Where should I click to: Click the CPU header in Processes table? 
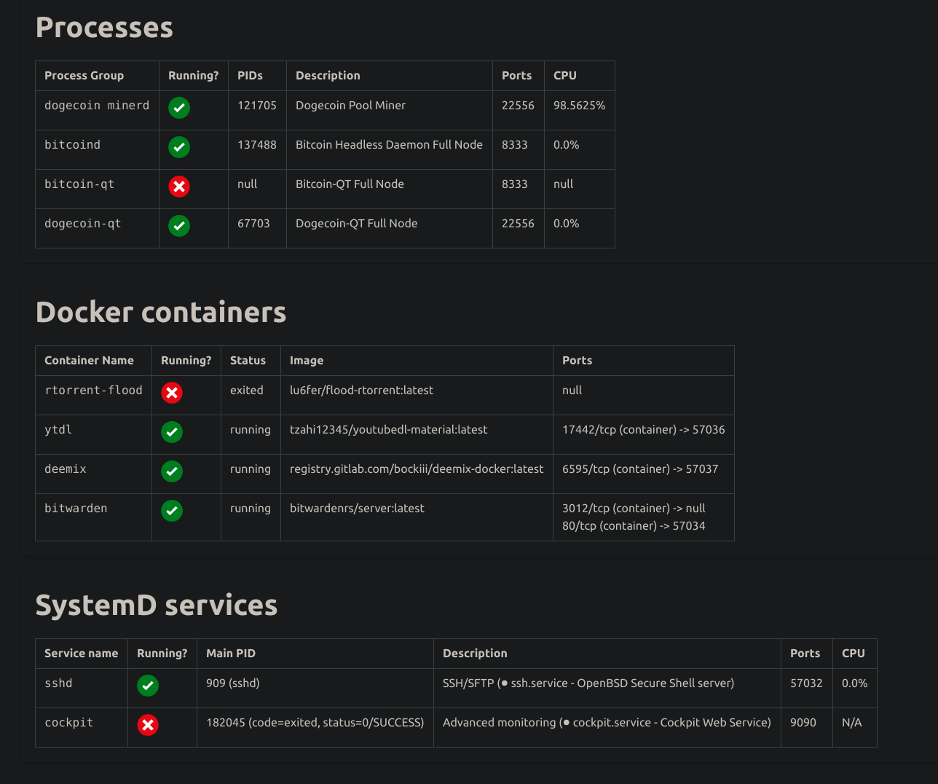[x=565, y=76]
